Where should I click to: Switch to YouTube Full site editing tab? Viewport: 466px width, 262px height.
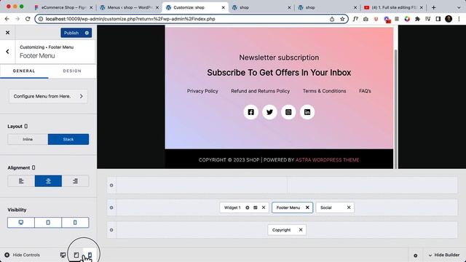click(393, 7)
